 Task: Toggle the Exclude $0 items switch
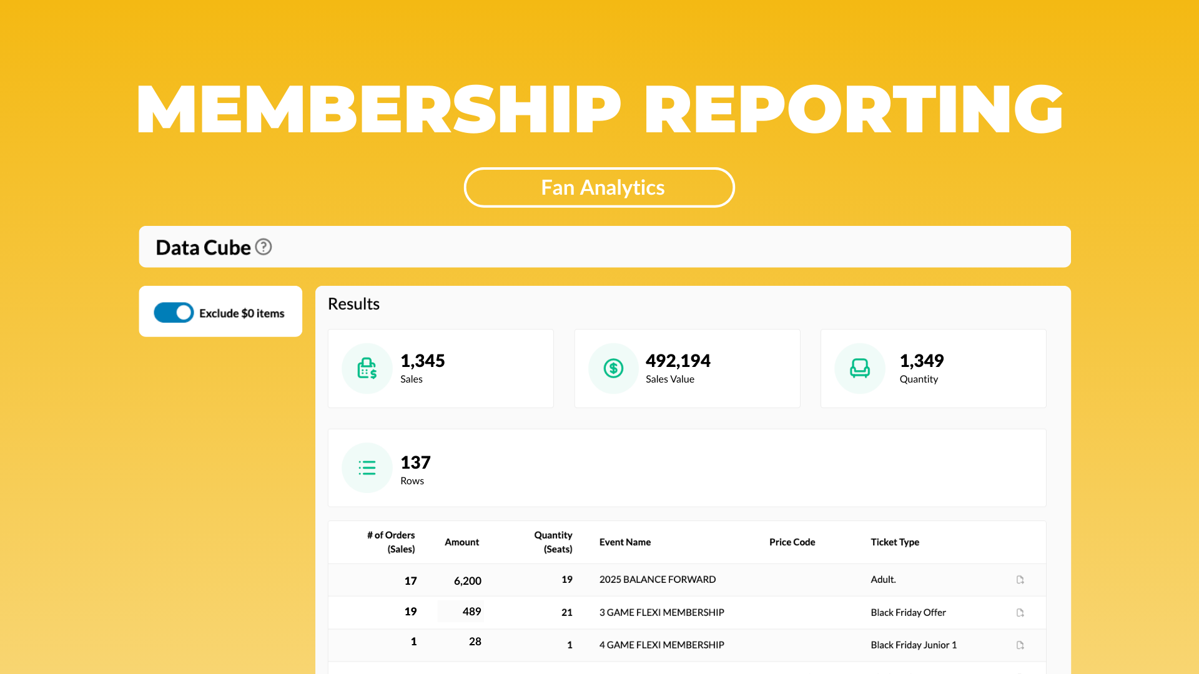(x=174, y=313)
